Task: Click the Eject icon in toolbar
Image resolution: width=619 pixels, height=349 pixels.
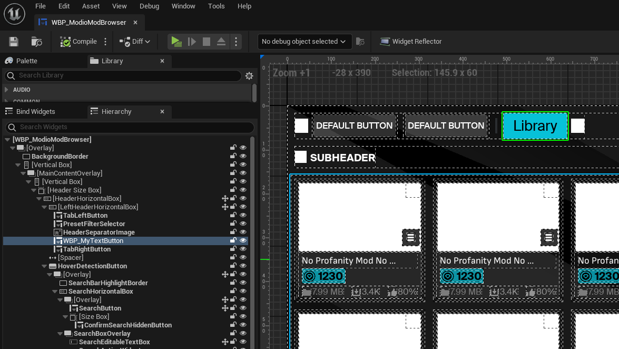Action: pos(221,42)
